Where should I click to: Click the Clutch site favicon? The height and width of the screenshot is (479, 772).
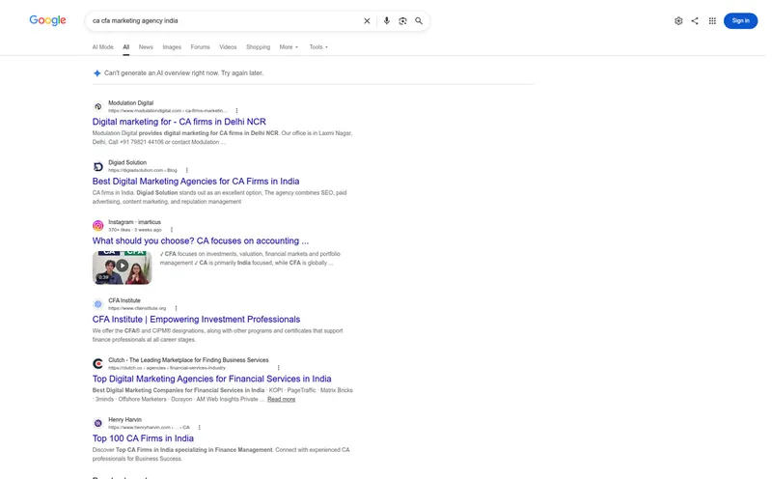point(98,364)
